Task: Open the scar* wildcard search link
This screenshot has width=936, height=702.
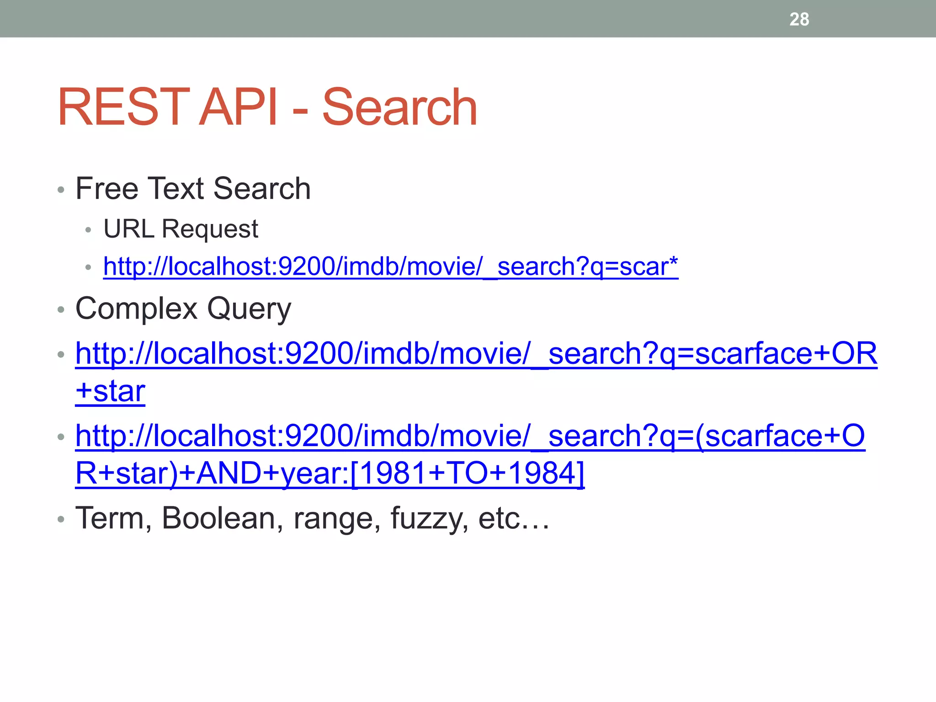Action: (x=391, y=266)
